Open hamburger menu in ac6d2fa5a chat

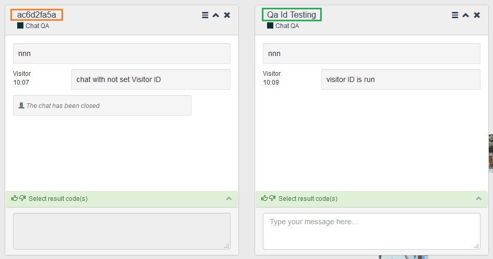[205, 15]
